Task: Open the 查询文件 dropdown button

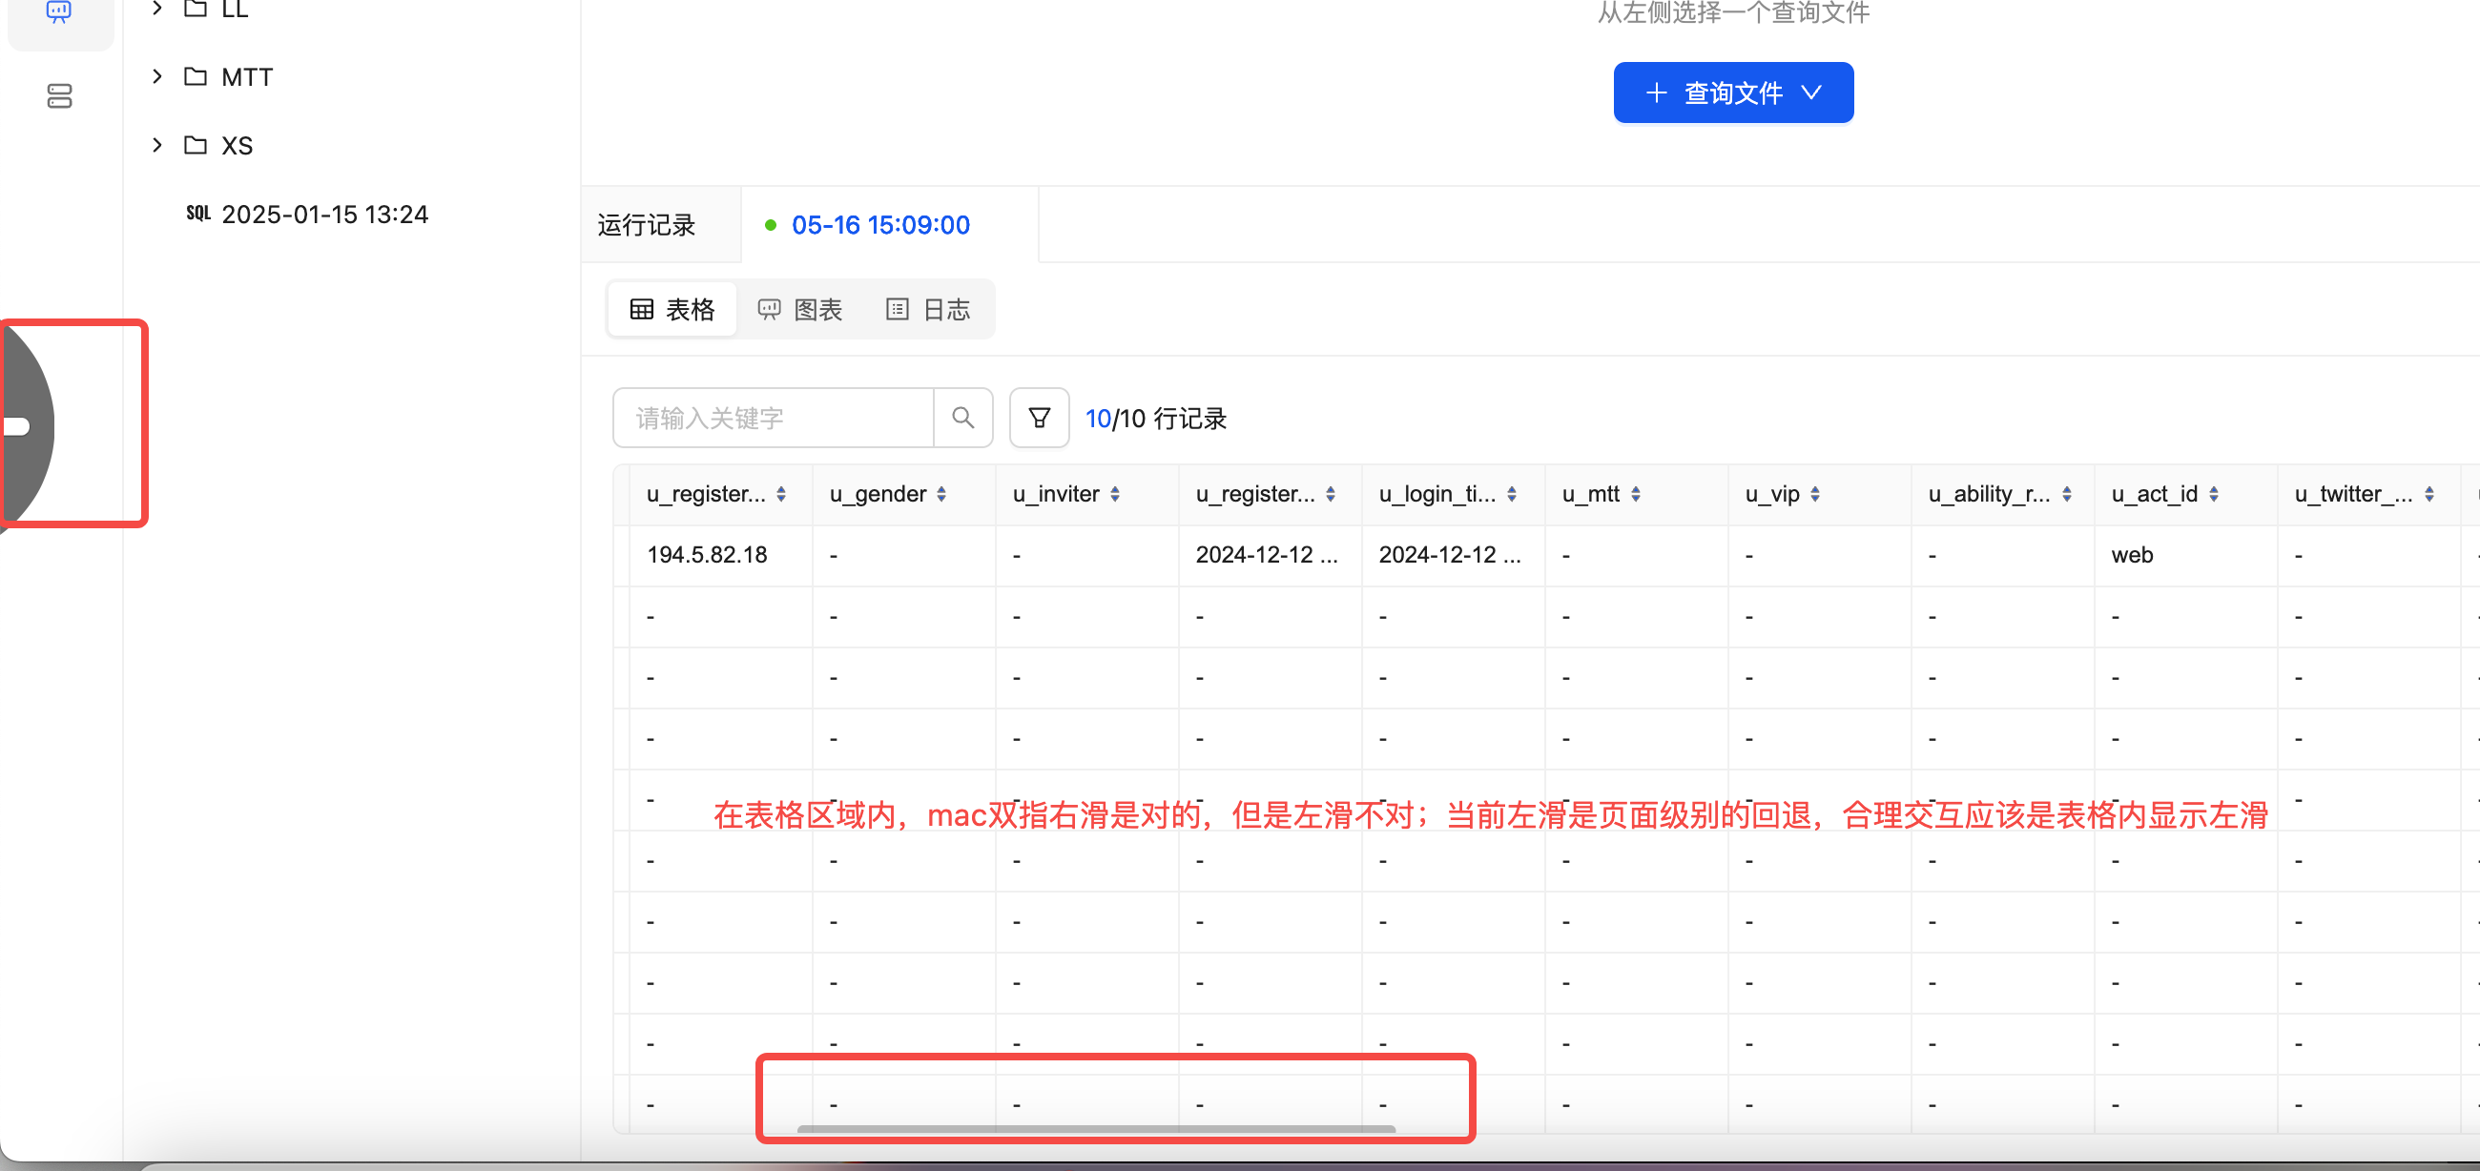Action: (1733, 92)
